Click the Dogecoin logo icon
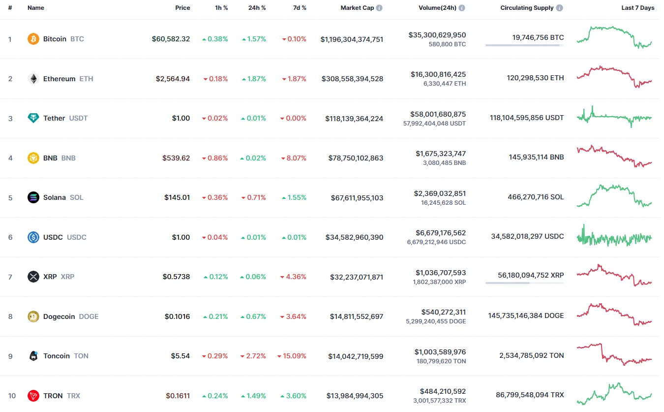The height and width of the screenshot is (412, 664). pyautogui.click(x=33, y=317)
